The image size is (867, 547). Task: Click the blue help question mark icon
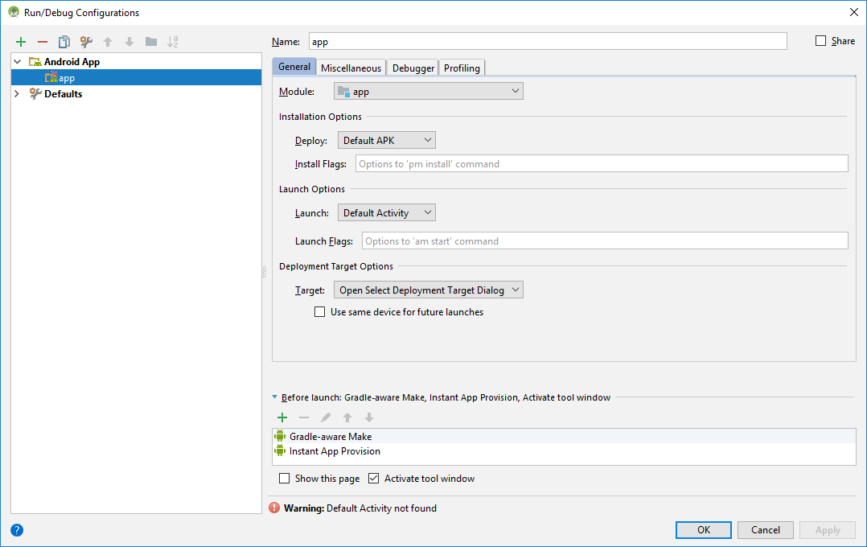click(17, 530)
